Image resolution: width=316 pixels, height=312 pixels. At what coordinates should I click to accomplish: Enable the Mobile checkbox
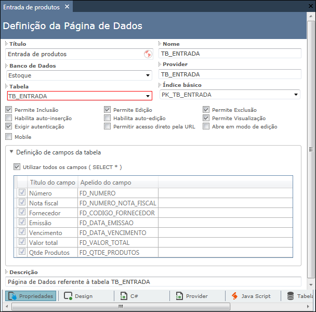click(x=8, y=137)
